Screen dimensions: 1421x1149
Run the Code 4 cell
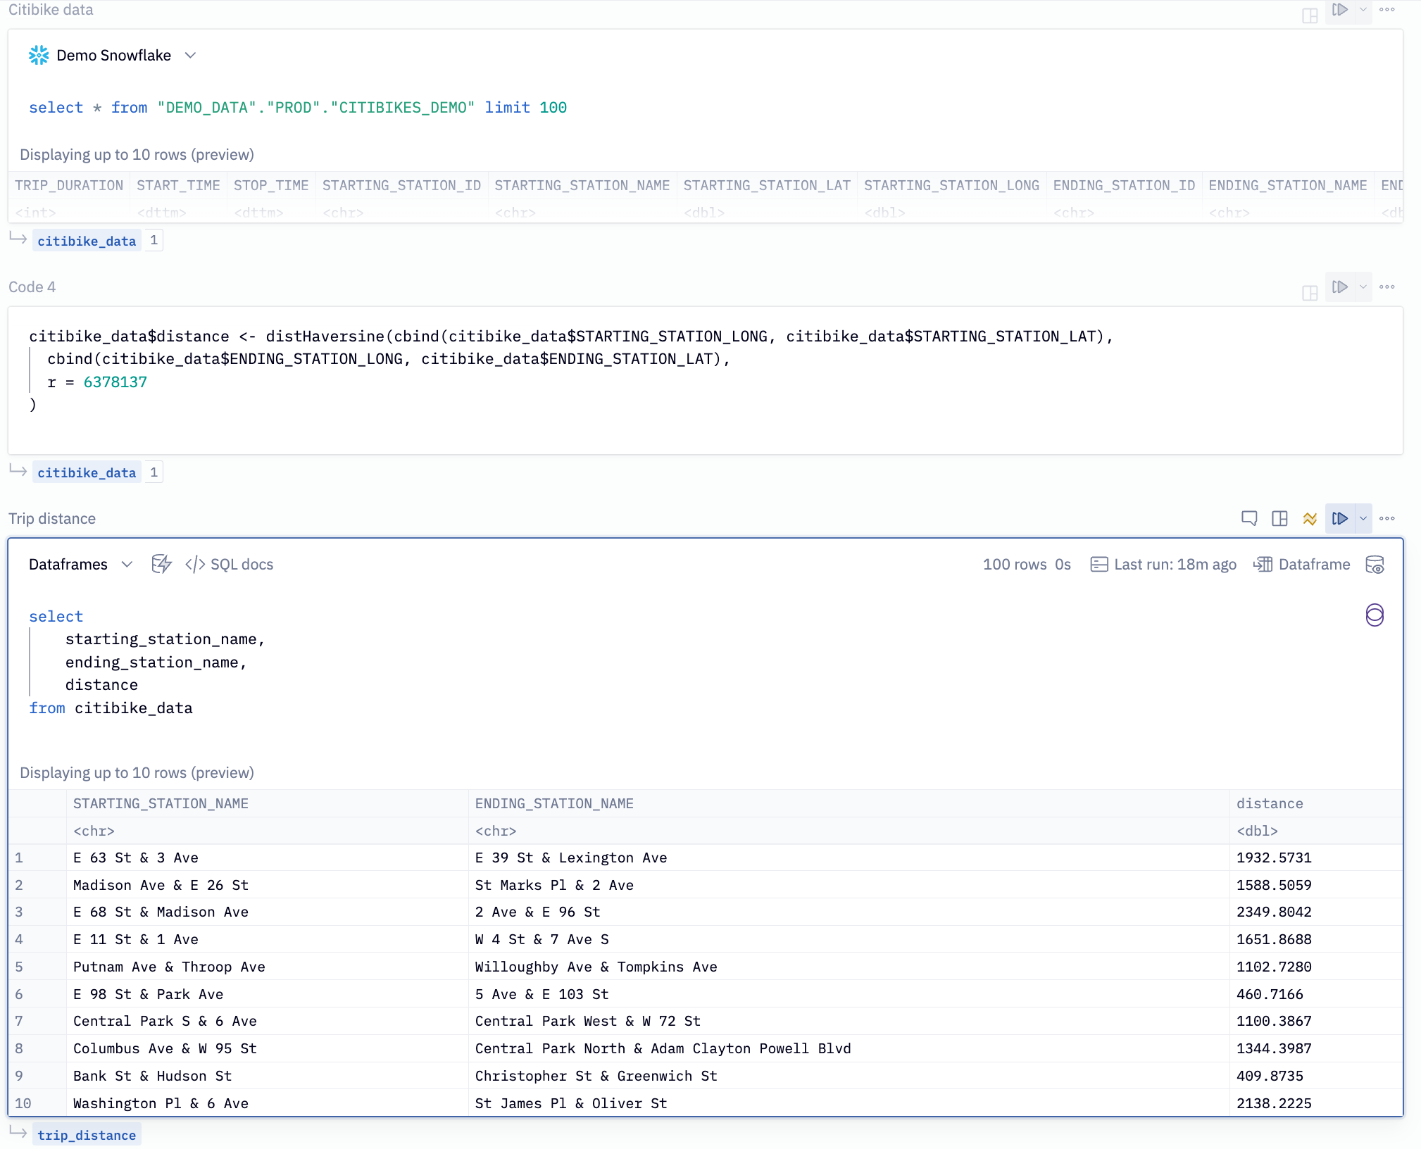coord(1339,287)
